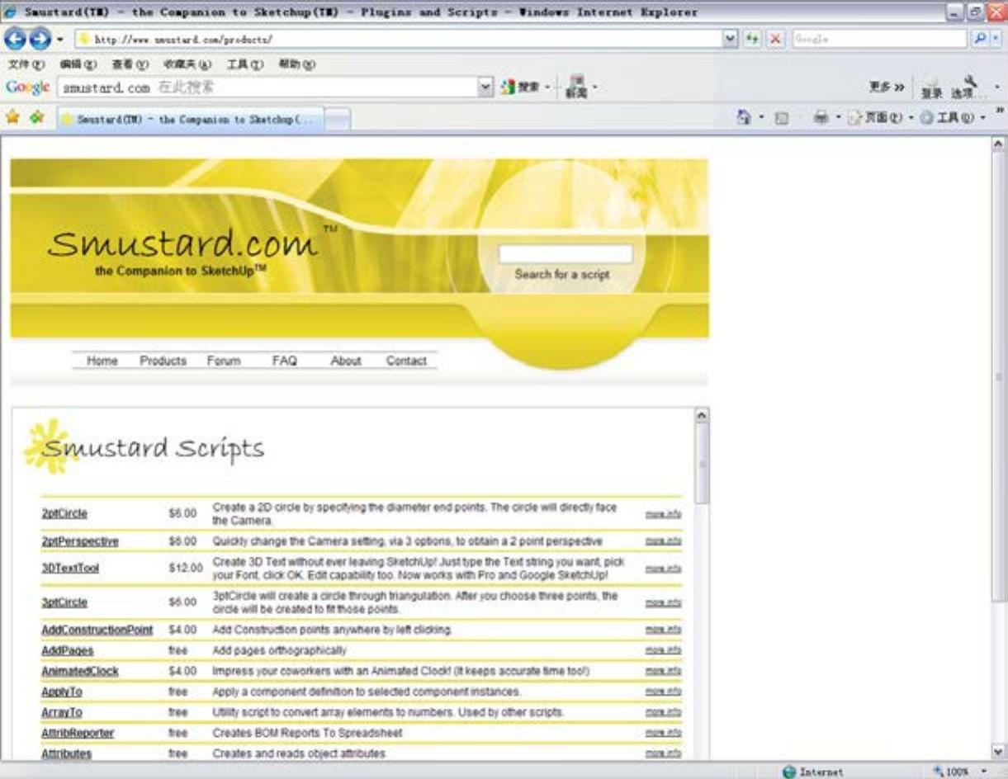Viewport: 1008px width, 779px height.
Task: Go back with the browser Back arrow
Action: coord(15,39)
